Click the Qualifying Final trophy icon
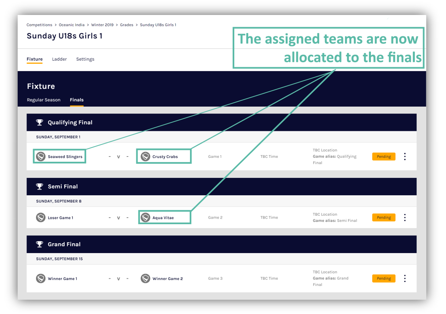 (x=40, y=122)
